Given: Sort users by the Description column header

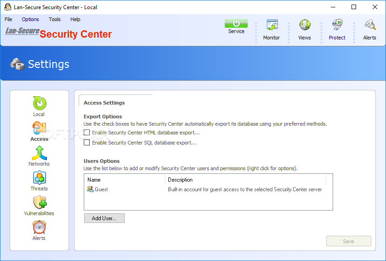Looking at the screenshot, I should (245, 180).
